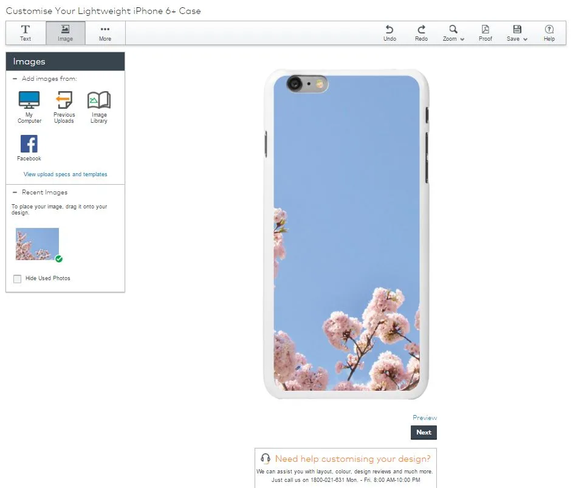The height and width of the screenshot is (488, 573).
Task: Open View upload specs and templates link
Action: 65,174
